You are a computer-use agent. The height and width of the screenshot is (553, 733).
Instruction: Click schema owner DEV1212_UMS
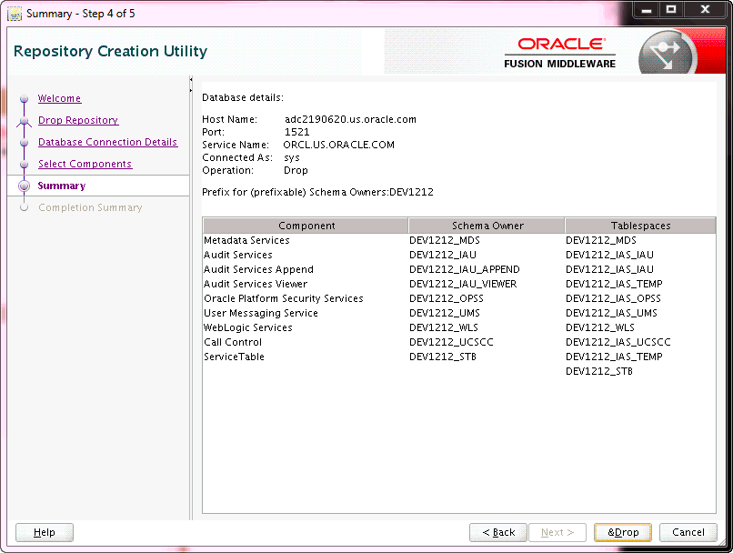pos(445,313)
